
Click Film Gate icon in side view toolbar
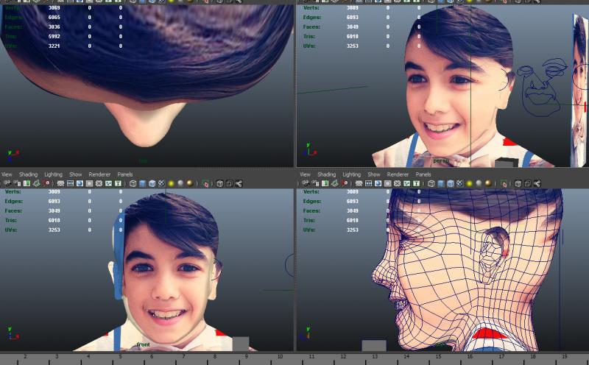point(369,183)
